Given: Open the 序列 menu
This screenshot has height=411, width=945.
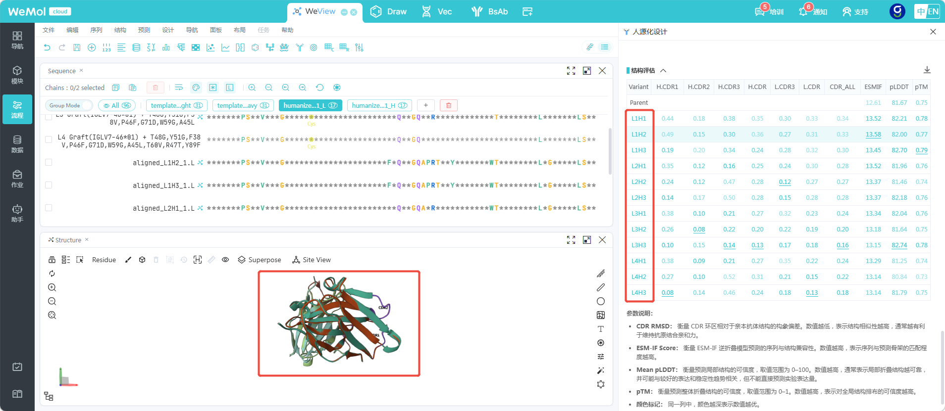Looking at the screenshot, I should 96,30.
